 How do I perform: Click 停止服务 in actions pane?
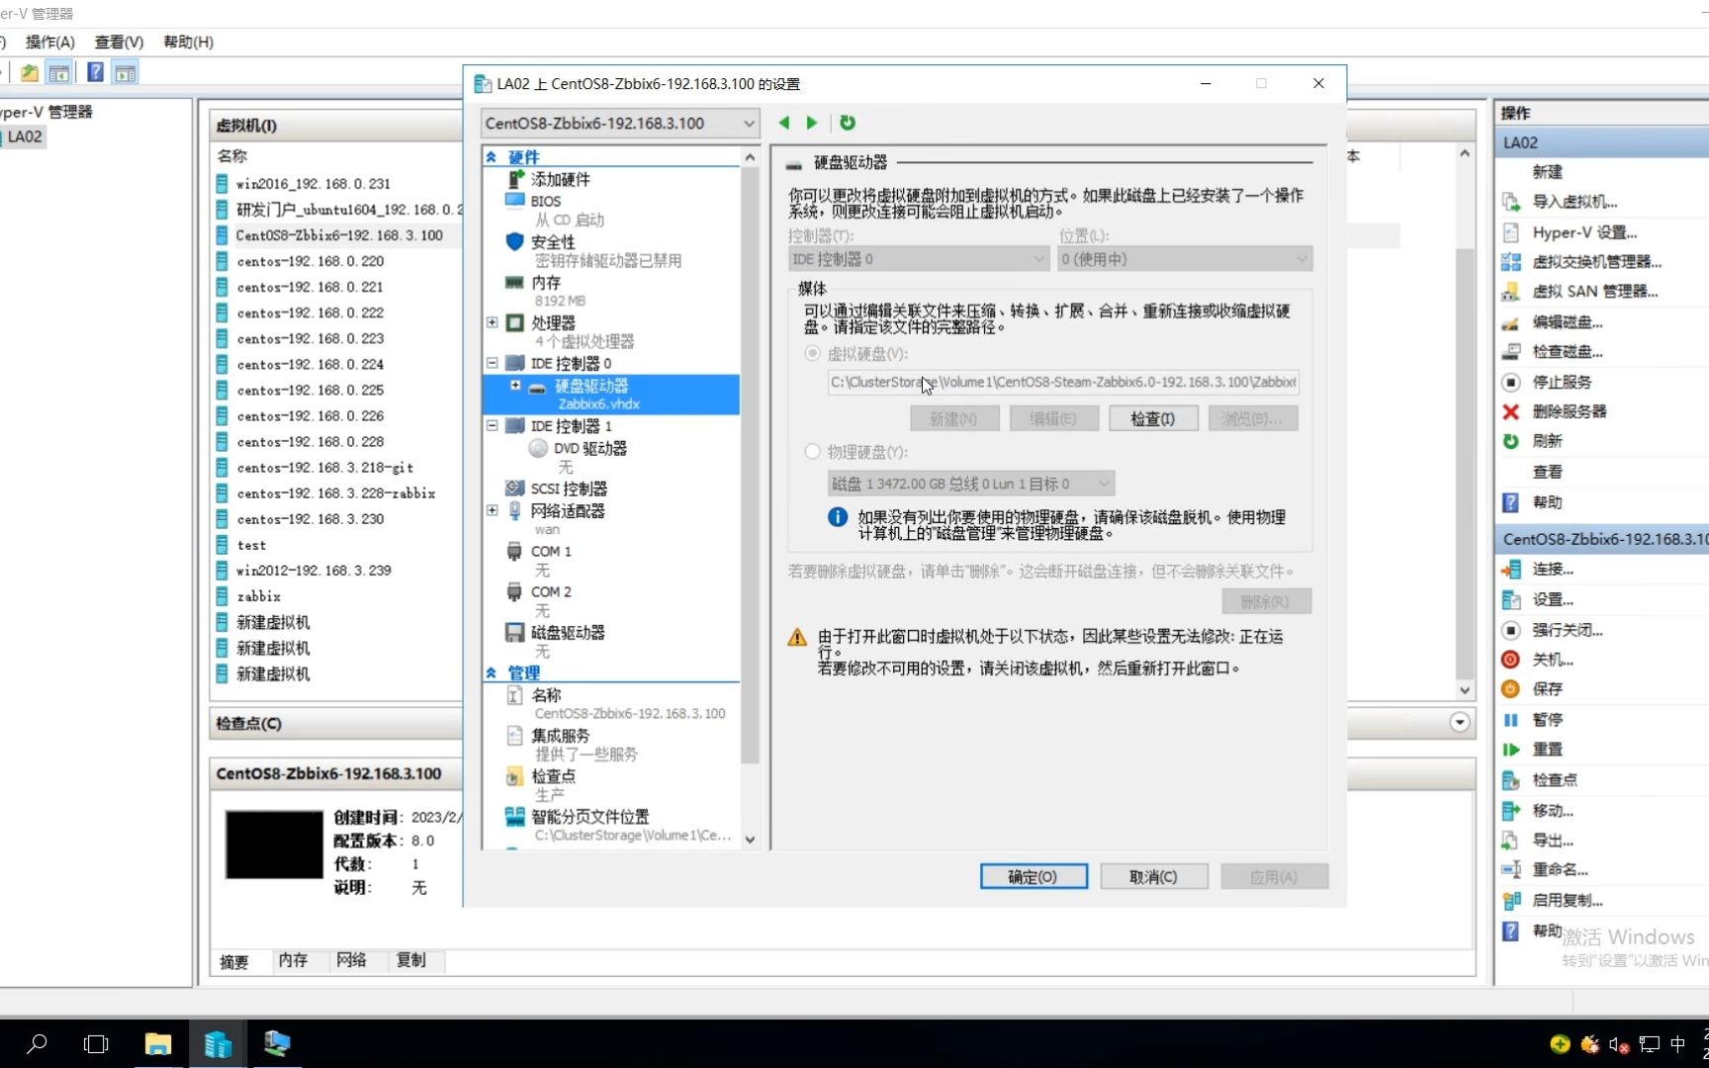click(x=1562, y=382)
